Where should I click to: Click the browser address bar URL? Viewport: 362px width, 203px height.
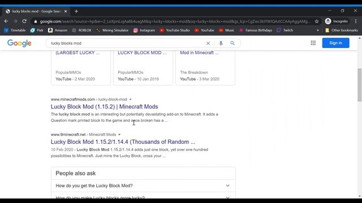(x=174, y=21)
